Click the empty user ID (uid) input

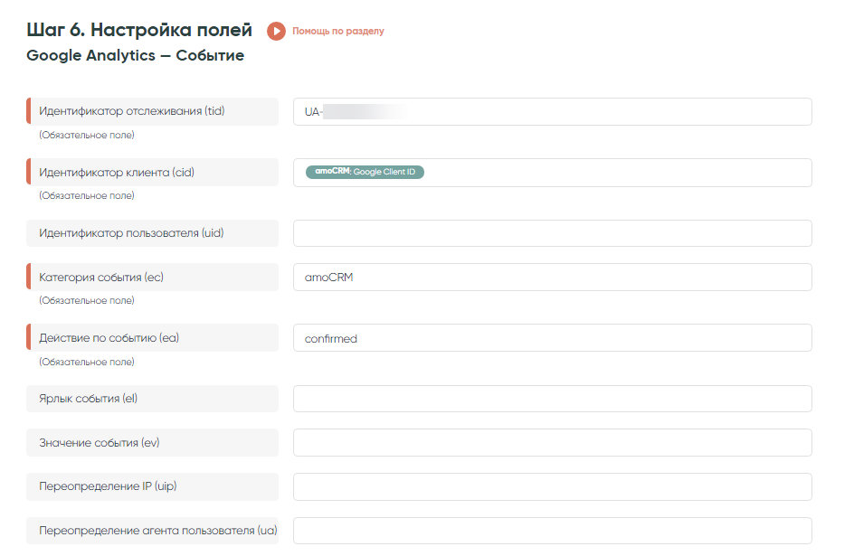click(x=552, y=233)
